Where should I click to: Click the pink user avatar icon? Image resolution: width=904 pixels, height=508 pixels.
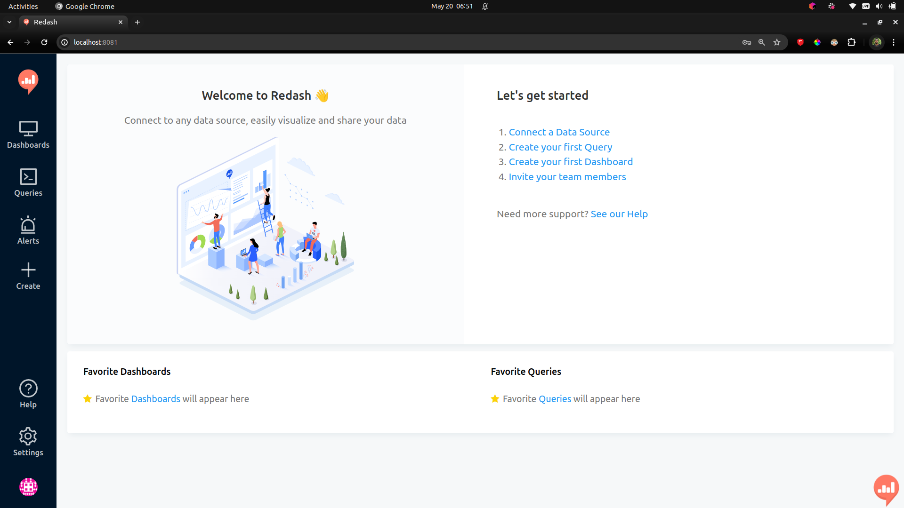(x=28, y=487)
